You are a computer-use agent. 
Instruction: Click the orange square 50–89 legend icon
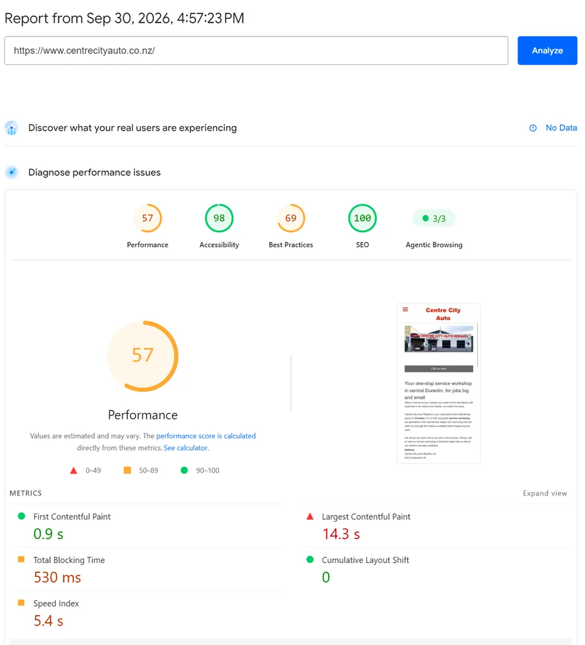point(127,469)
